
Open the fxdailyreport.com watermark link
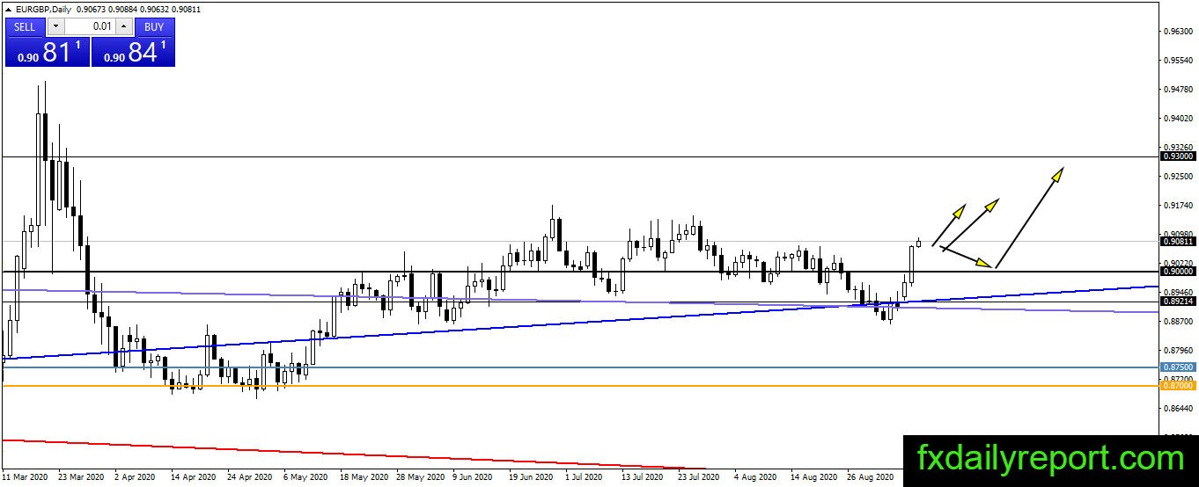click(x=1050, y=459)
